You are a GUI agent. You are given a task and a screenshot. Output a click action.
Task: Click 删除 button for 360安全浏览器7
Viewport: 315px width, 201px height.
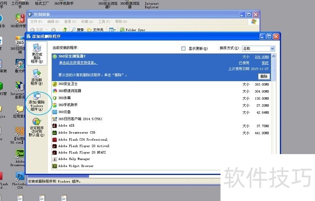264,76
